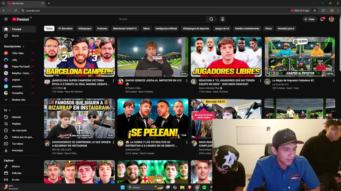Image resolution: width=341 pixels, height=191 pixels.
Task: Open options for 12 JUGADORES reaction video
Action: tap(260, 81)
